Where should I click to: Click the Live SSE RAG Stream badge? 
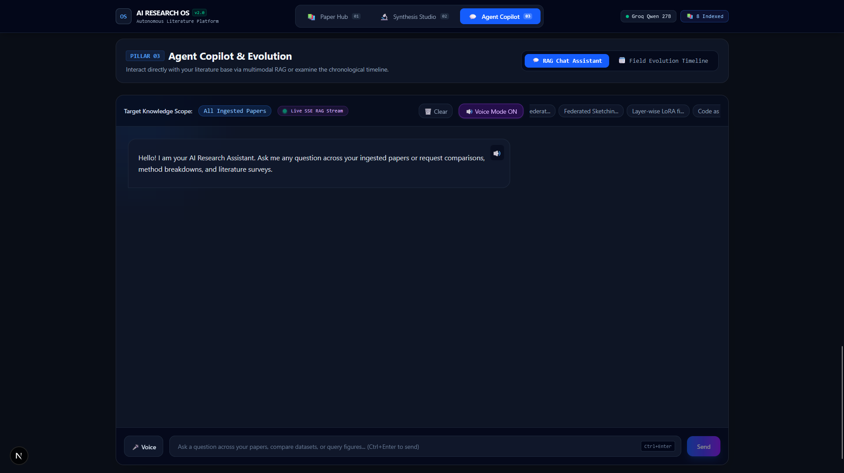[313, 111]
